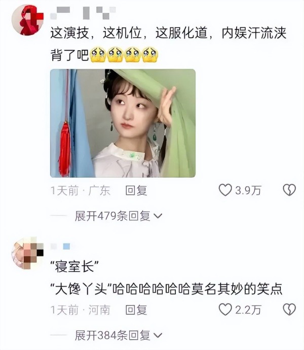Open the blurred username above "寝室长"

coord(60,247)
